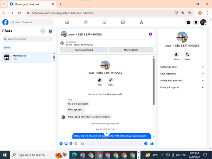Open Chrome tab search dropdown arrow
Viewport: 212px width, 159px height.
4,4
